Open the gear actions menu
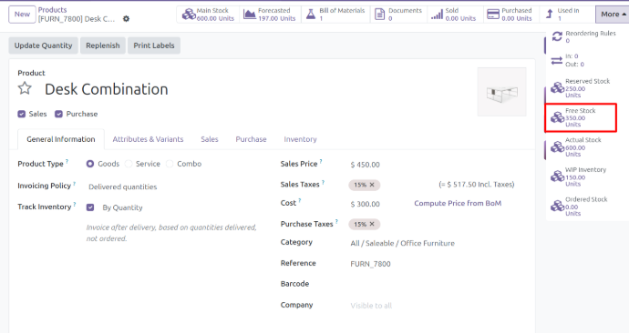 [126, 19]
